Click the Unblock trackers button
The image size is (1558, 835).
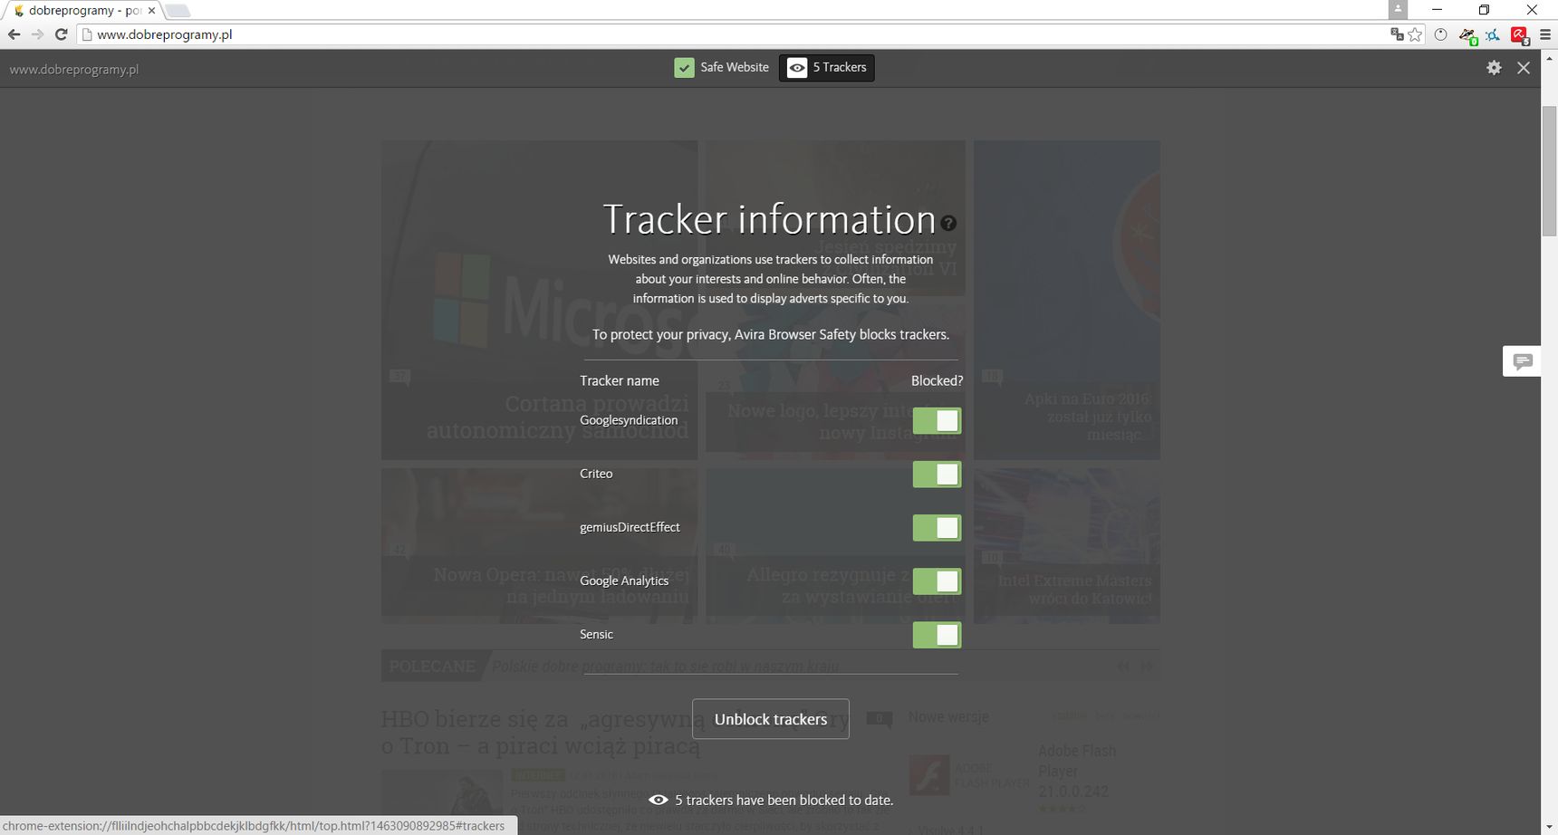pyautogui.click(x=770, y=719)
